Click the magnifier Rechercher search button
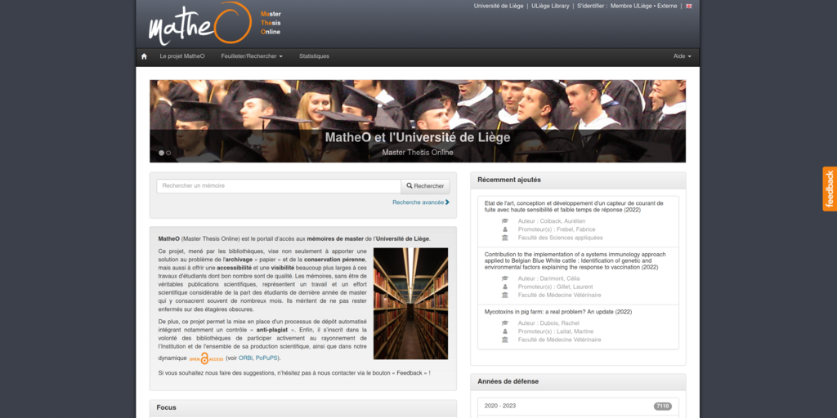This screenshot has width=837, height=418. 425,186
